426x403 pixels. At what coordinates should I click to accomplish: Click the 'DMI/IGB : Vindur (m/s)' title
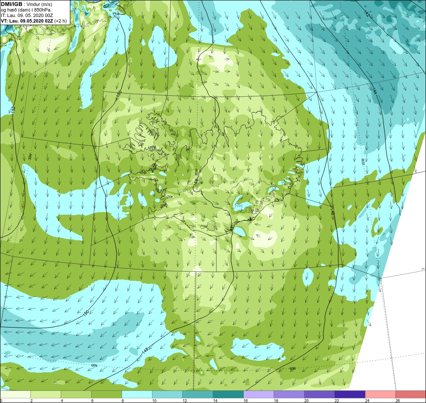tap(26, 4)
